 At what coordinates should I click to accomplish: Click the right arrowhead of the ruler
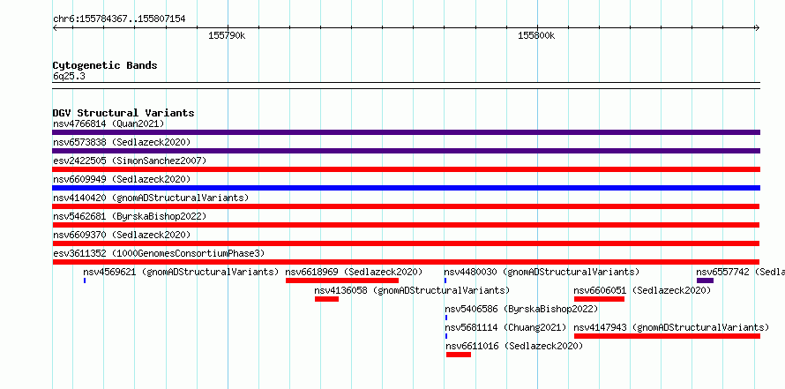coord(757,28)
